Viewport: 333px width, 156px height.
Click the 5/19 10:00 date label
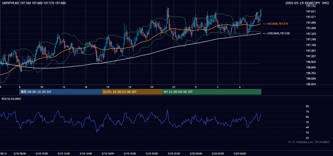[42, 154]
